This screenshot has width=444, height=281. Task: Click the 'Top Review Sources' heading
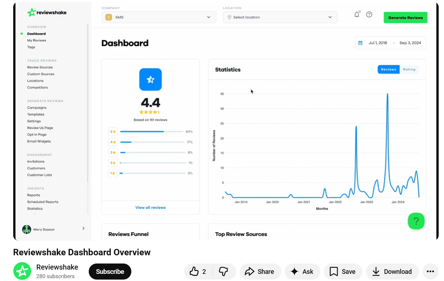point(241,234)
